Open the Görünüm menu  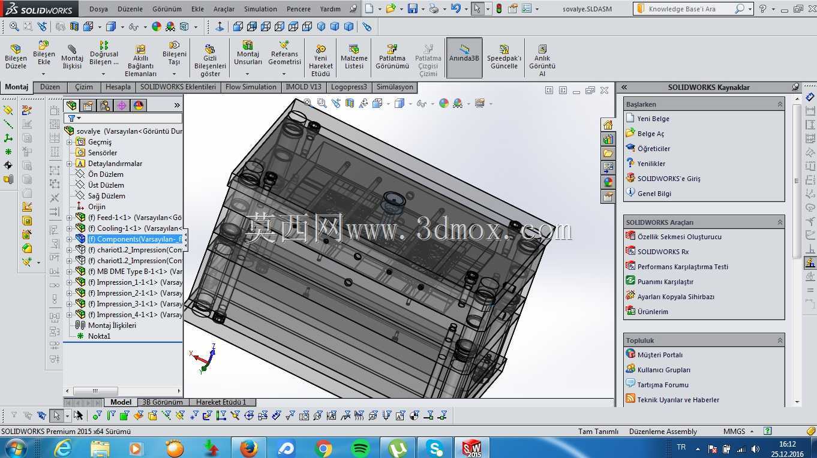click(x=167, y=9)
